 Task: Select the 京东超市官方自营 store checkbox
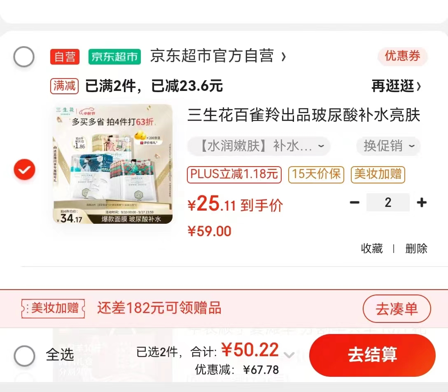(24, 56)
